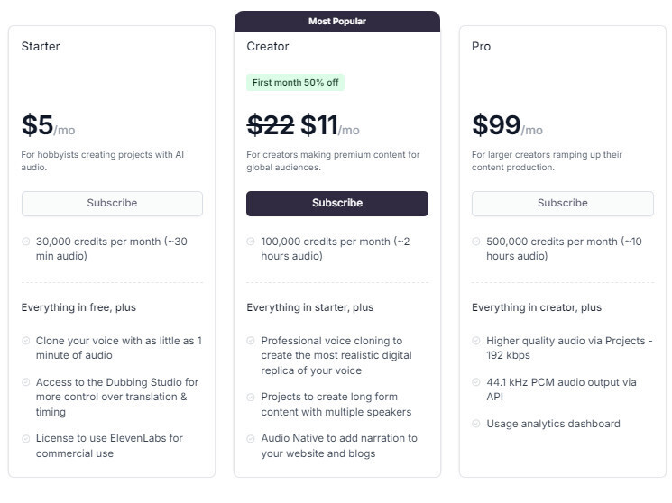Click check icon beside 30,000 credits per month
This screenshot has width=672, height=503.
click(26, 242)
